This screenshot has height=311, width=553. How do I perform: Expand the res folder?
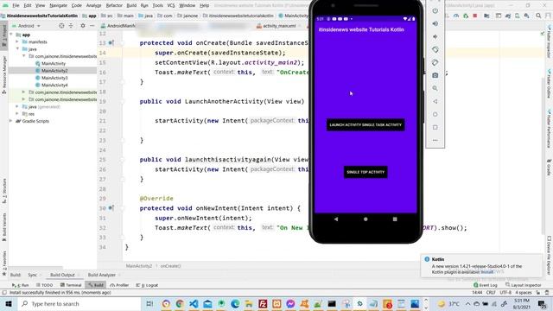(17, 114)
